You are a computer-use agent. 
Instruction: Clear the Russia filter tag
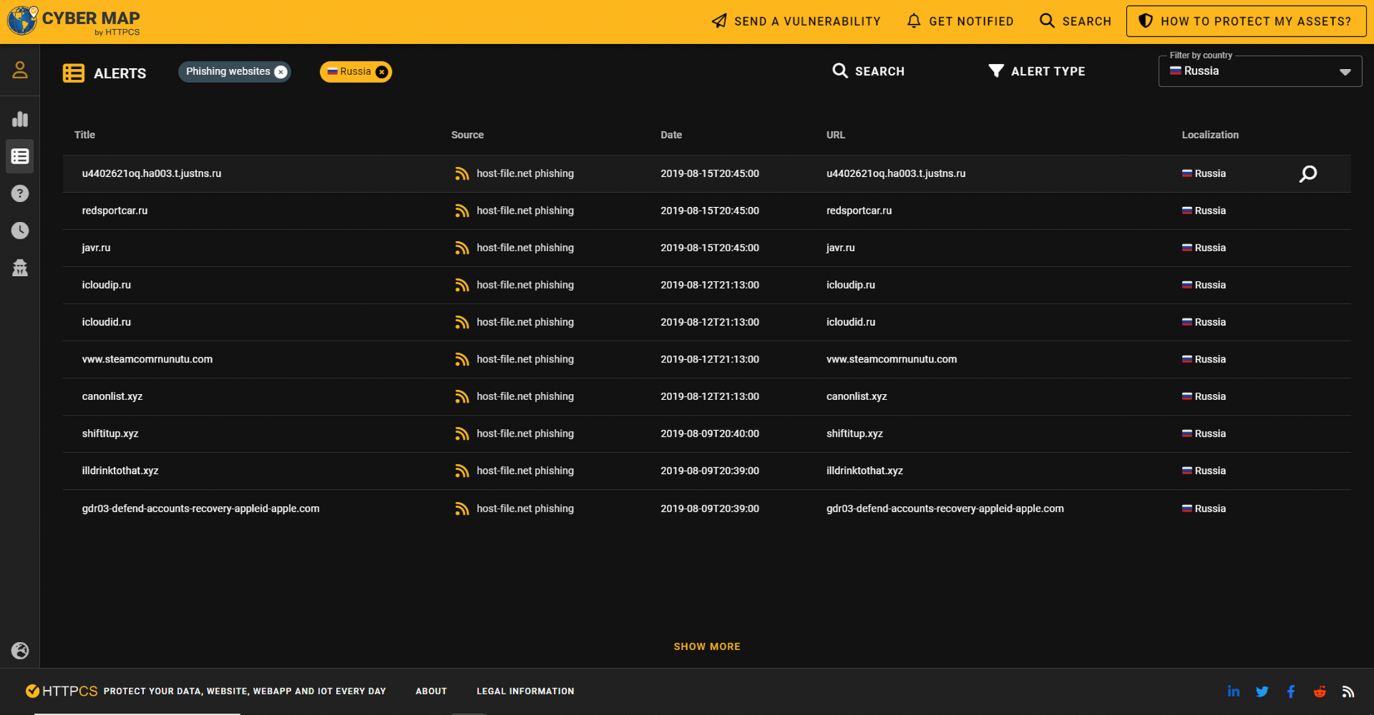click(x=382, y=72)
